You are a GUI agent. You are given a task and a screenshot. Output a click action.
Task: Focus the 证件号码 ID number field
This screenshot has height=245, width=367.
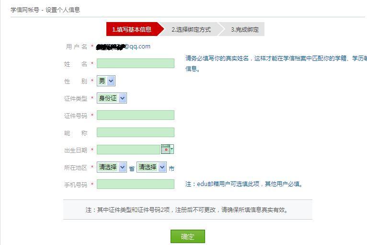[x=136, y=115]
